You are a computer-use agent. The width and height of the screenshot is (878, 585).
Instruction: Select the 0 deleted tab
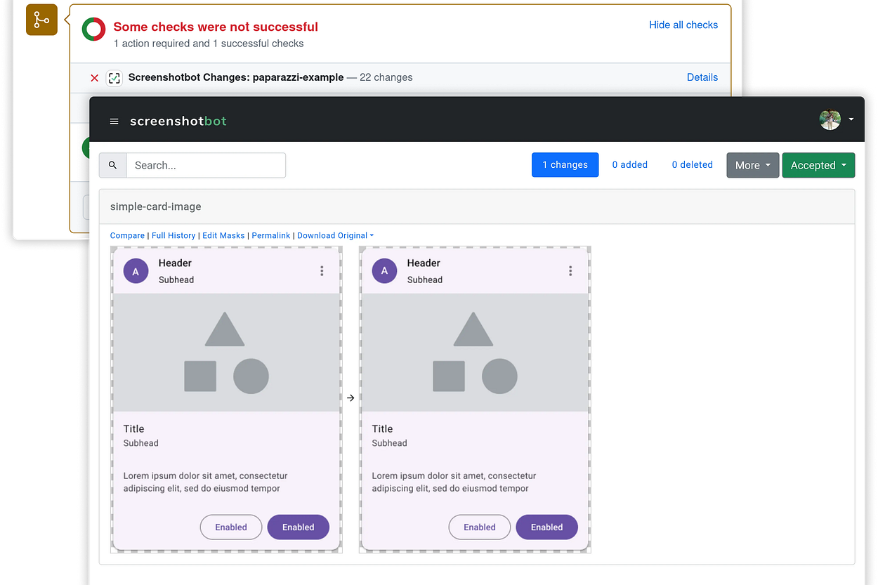[692, 165]
